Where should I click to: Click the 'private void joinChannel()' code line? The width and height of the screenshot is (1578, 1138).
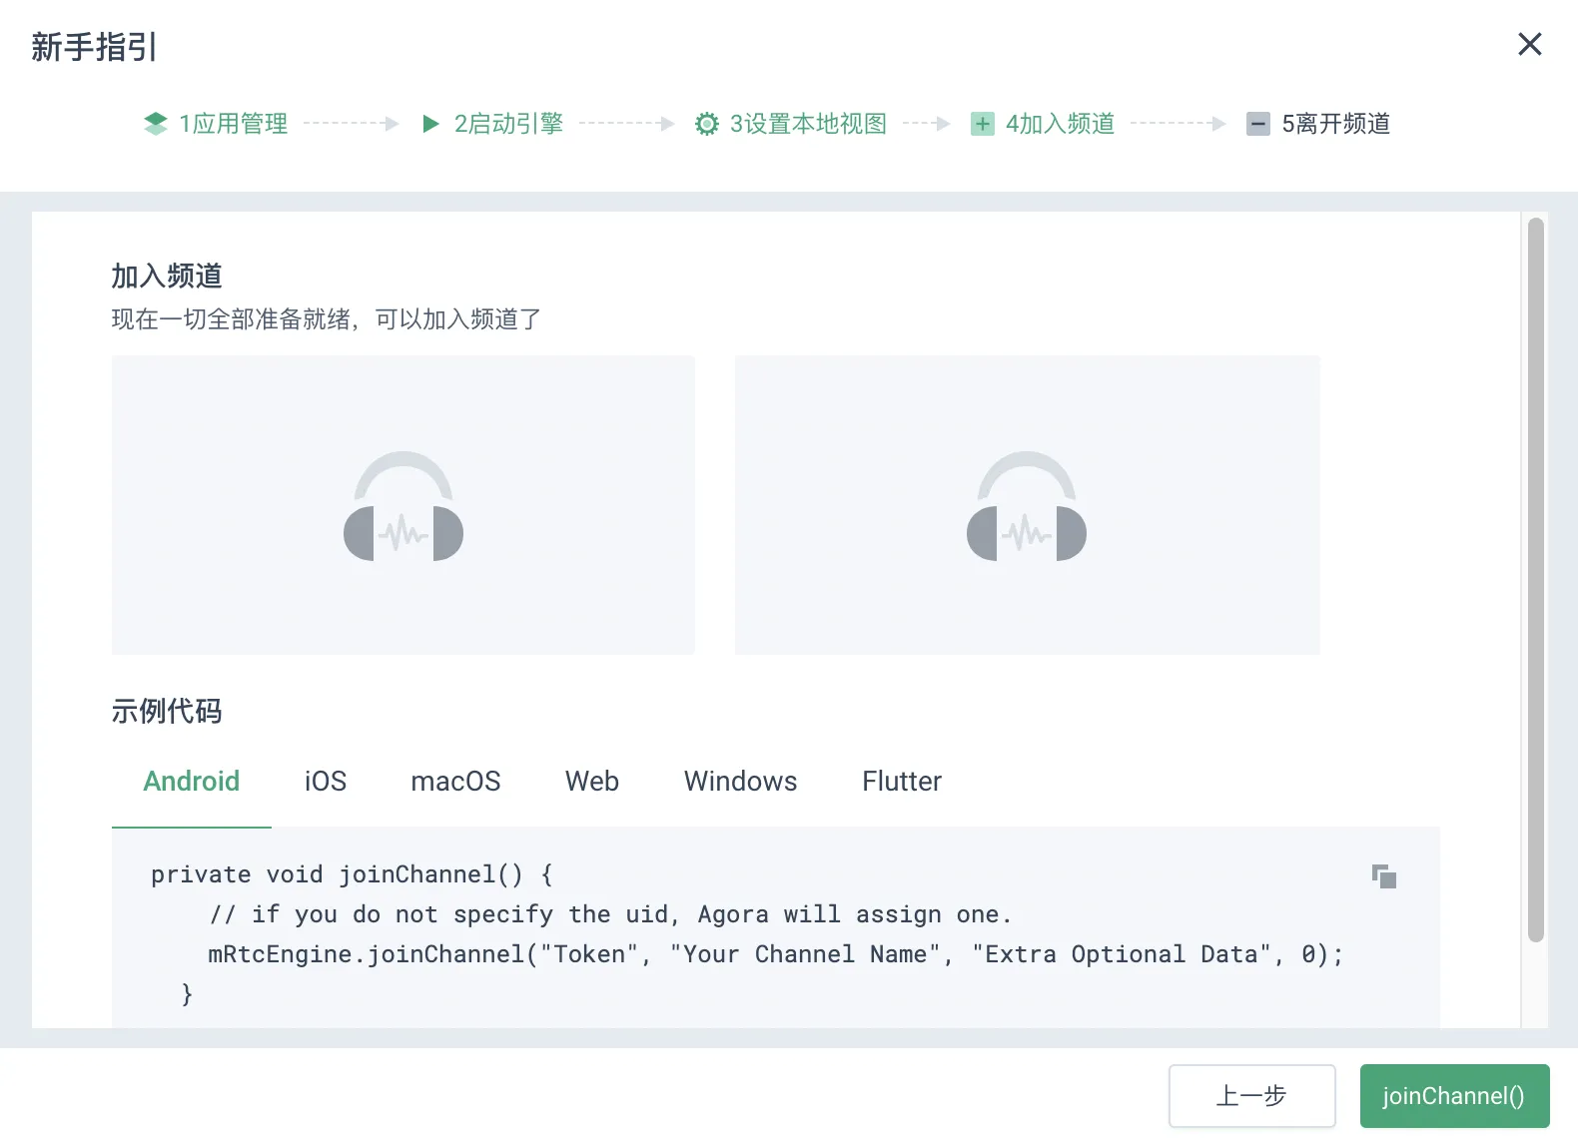(x=352, y=874)
